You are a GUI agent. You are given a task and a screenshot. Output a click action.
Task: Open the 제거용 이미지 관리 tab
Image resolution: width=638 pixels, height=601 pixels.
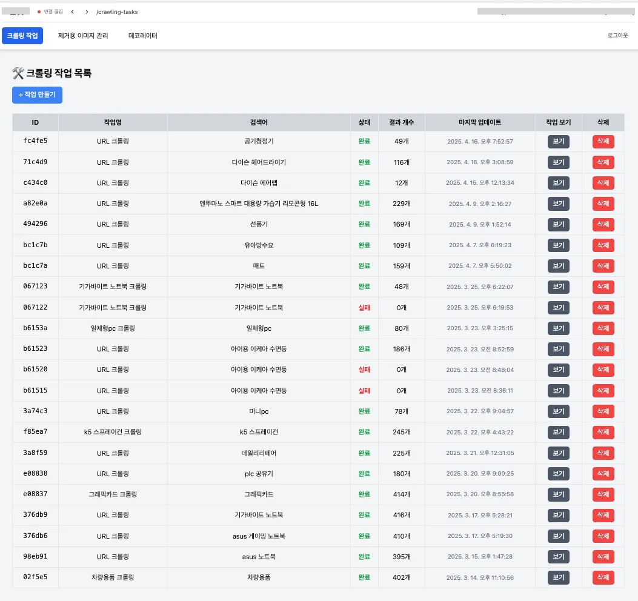coord(83,36)
